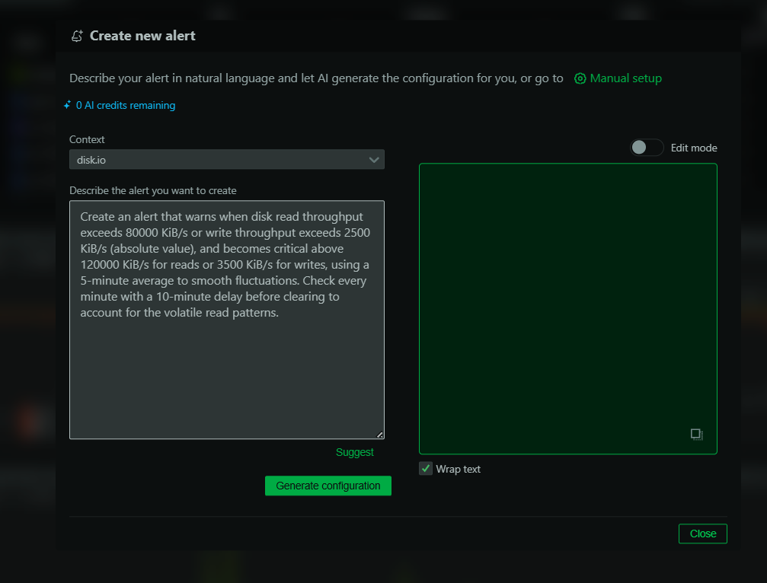Click the 0 AI credits remaining text
This screenshot has height=583, width=767.
click(126, 106)
